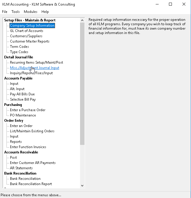This screenshot has height=198, width=191.
Task: Select Enter Function Invoices
Action: (x=28, y=147)
